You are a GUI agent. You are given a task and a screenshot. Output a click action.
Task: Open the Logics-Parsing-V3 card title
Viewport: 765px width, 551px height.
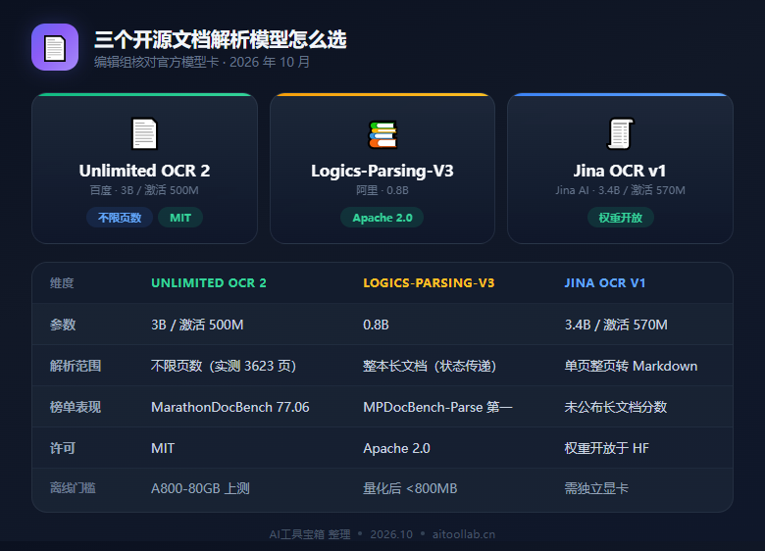coord(382,171)
